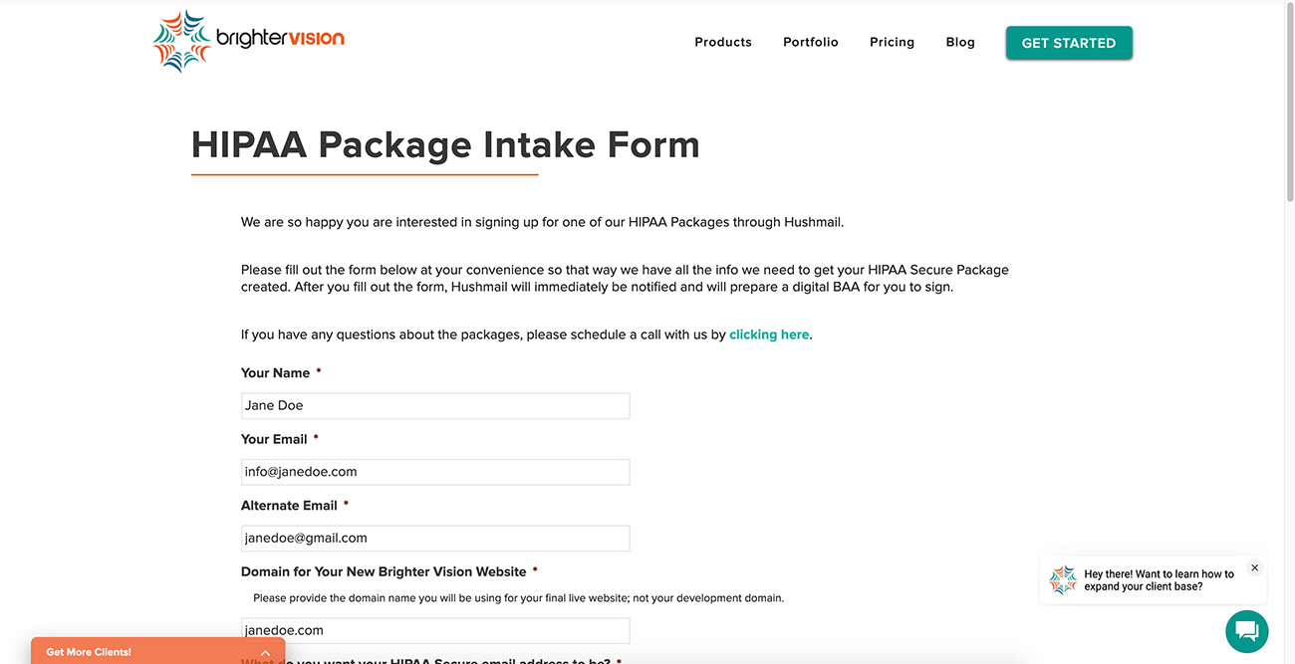Screen dimensions: 1295x664
Task: Select Portfolio in the navigation
Action: (811, 42)
